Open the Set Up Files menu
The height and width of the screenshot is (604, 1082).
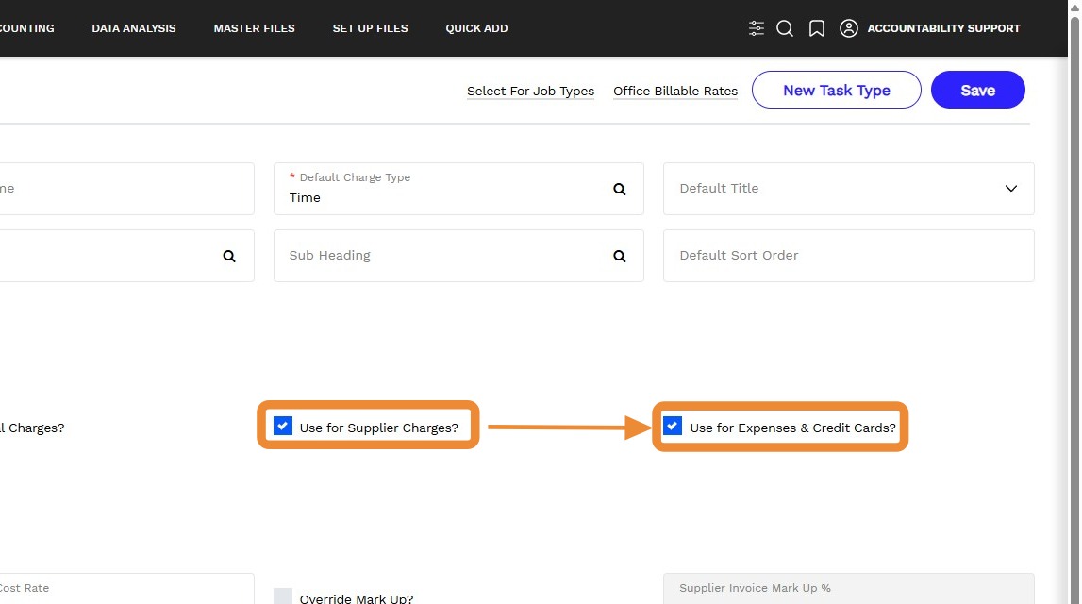click(x=370, y=28)
